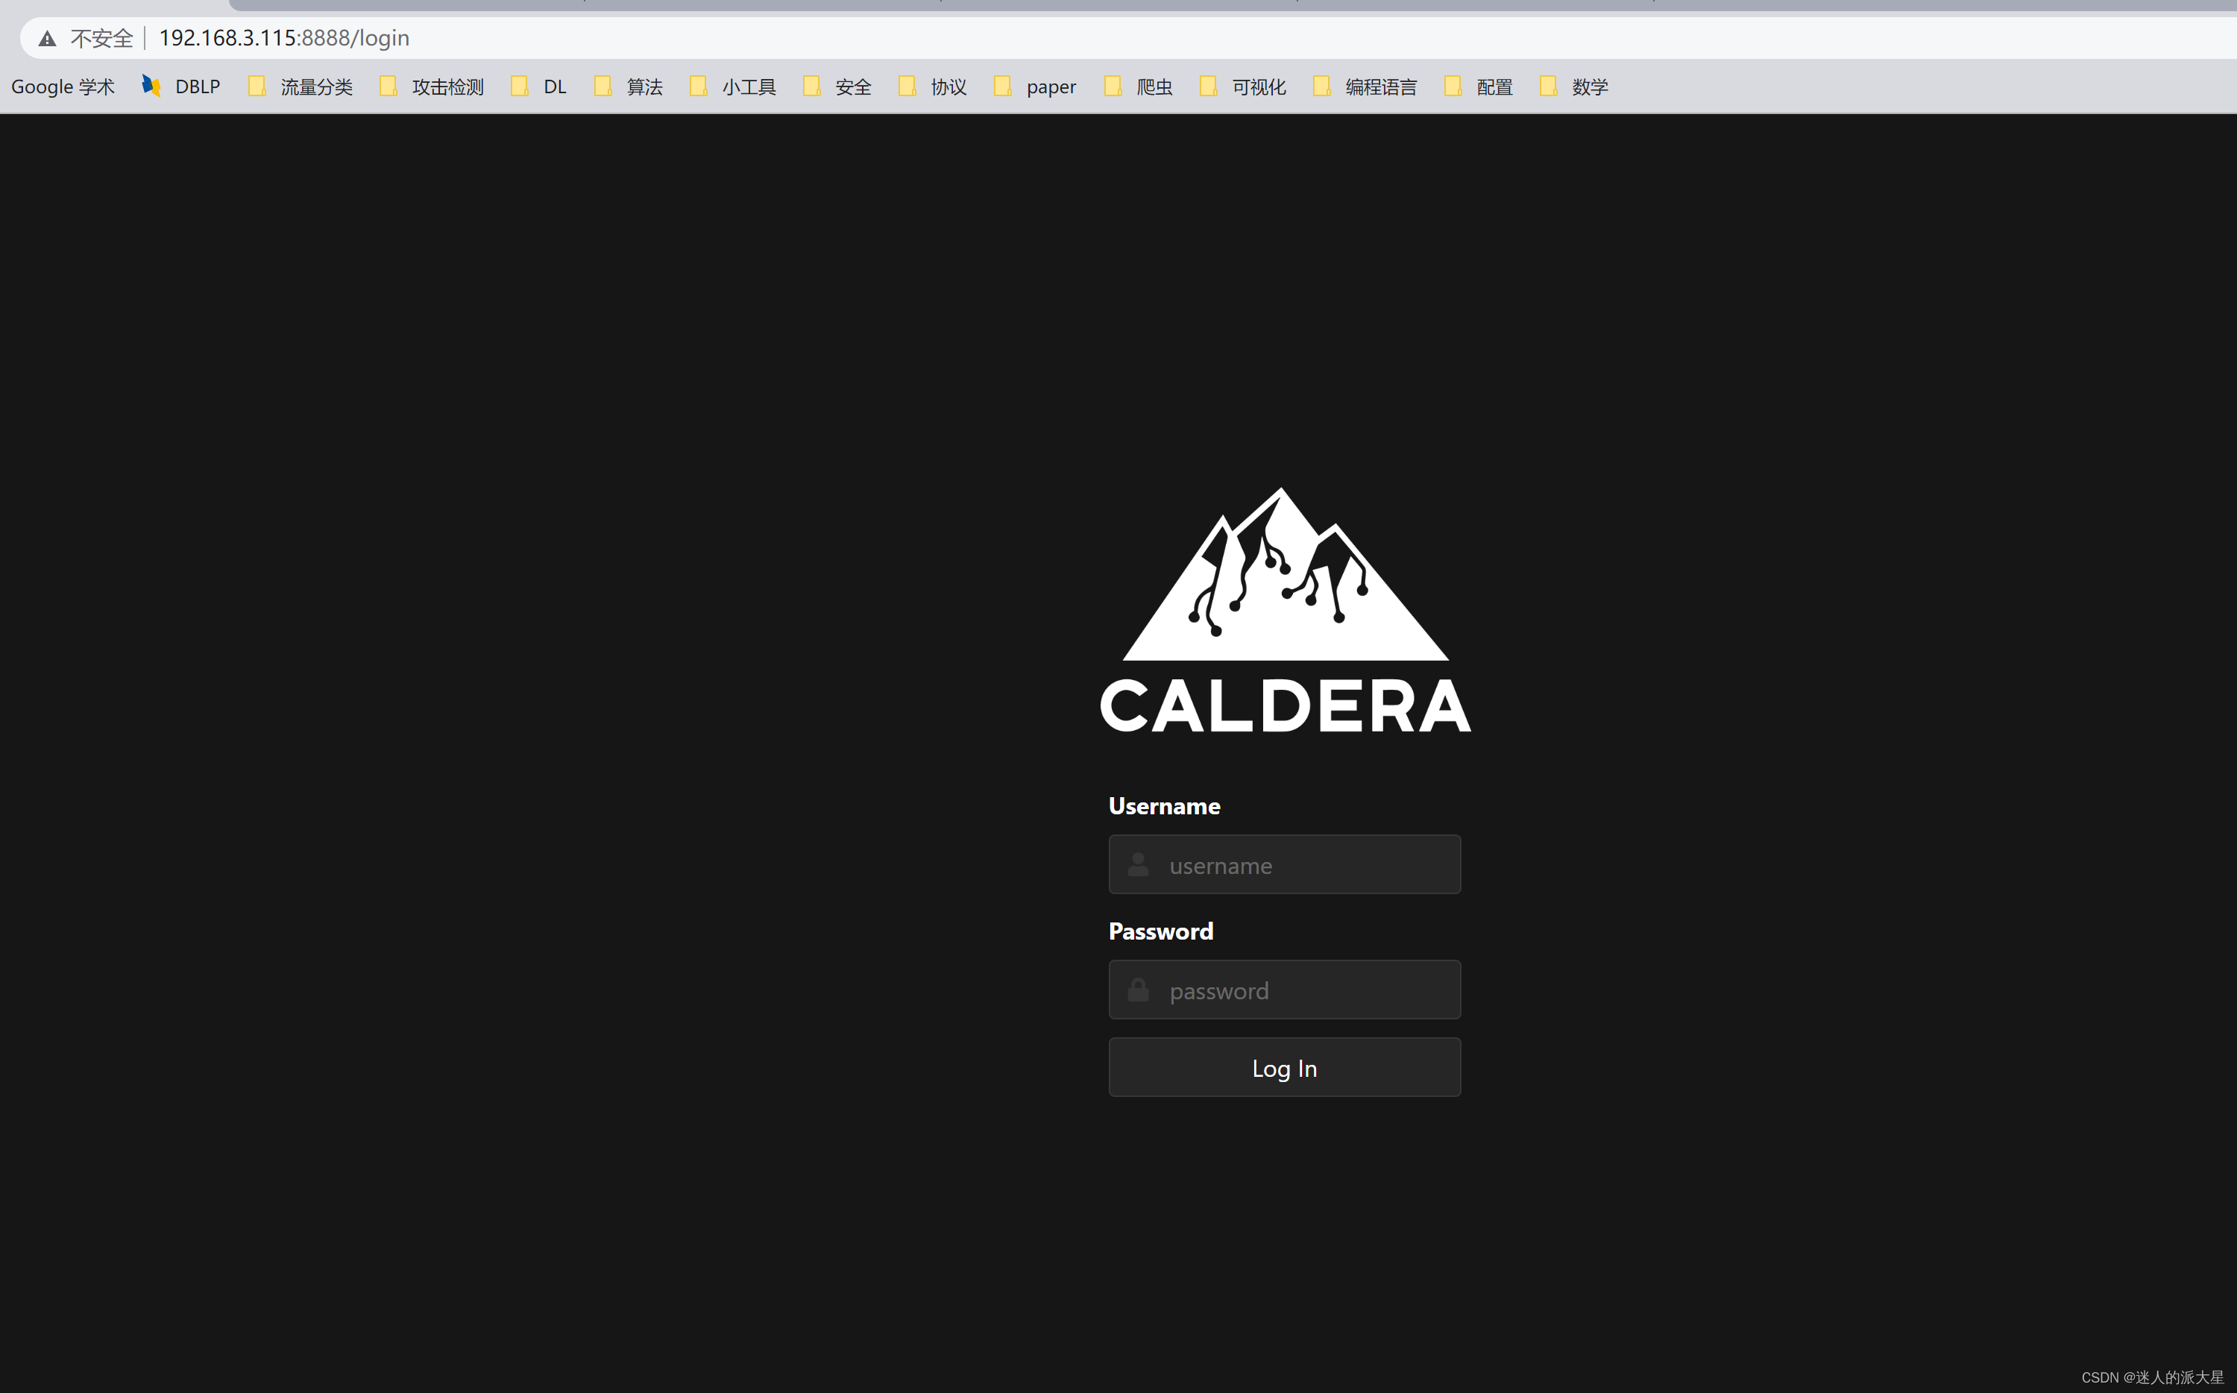Click the paper bookmark folder

(1035, 87)
